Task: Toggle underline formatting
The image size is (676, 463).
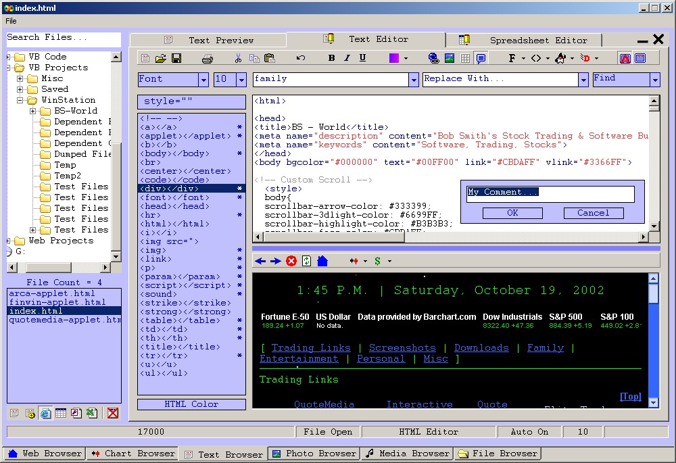Action: point(362,57)
